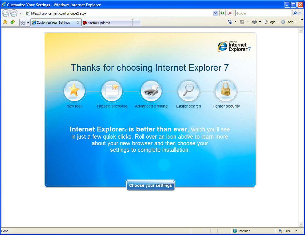Image resolution: width=305 pixels, height=235 pixels.
Task: Click the green Refresh button
Action: [222, 13]
